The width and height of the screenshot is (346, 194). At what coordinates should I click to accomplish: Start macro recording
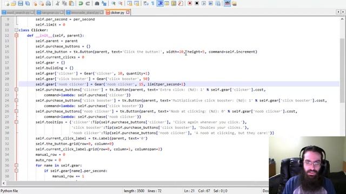coord(190,3)
